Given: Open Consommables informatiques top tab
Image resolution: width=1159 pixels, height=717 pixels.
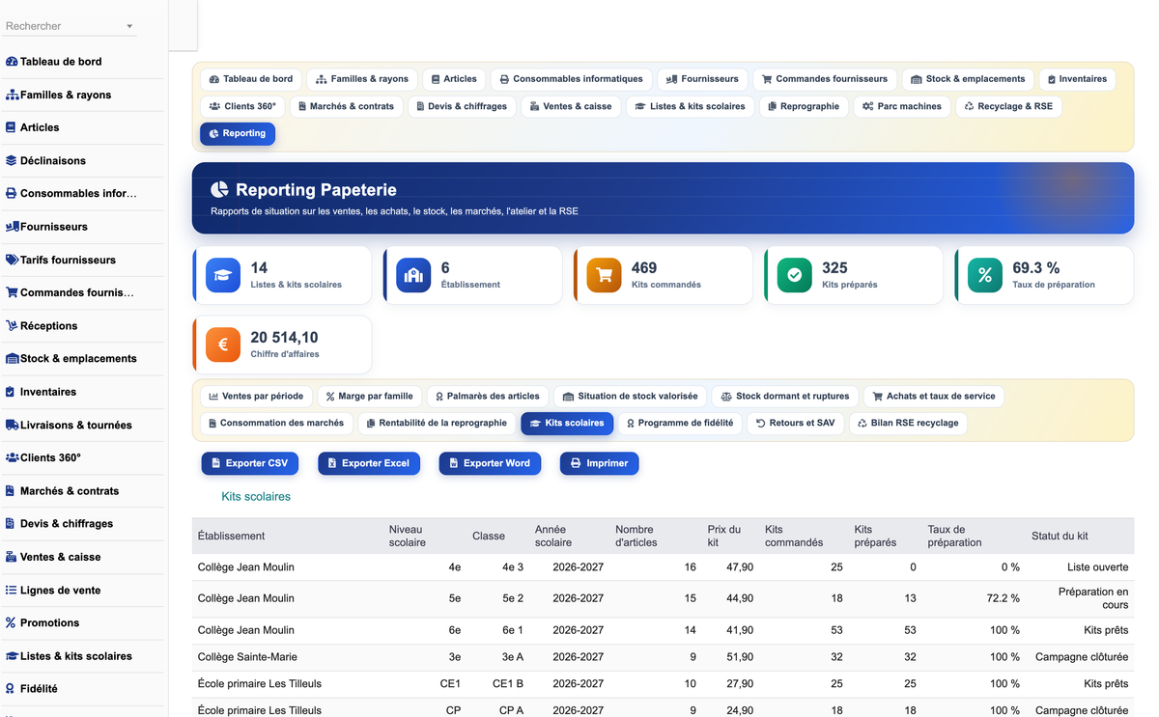Looking at the screenshot, I should (x=571, y=79).
